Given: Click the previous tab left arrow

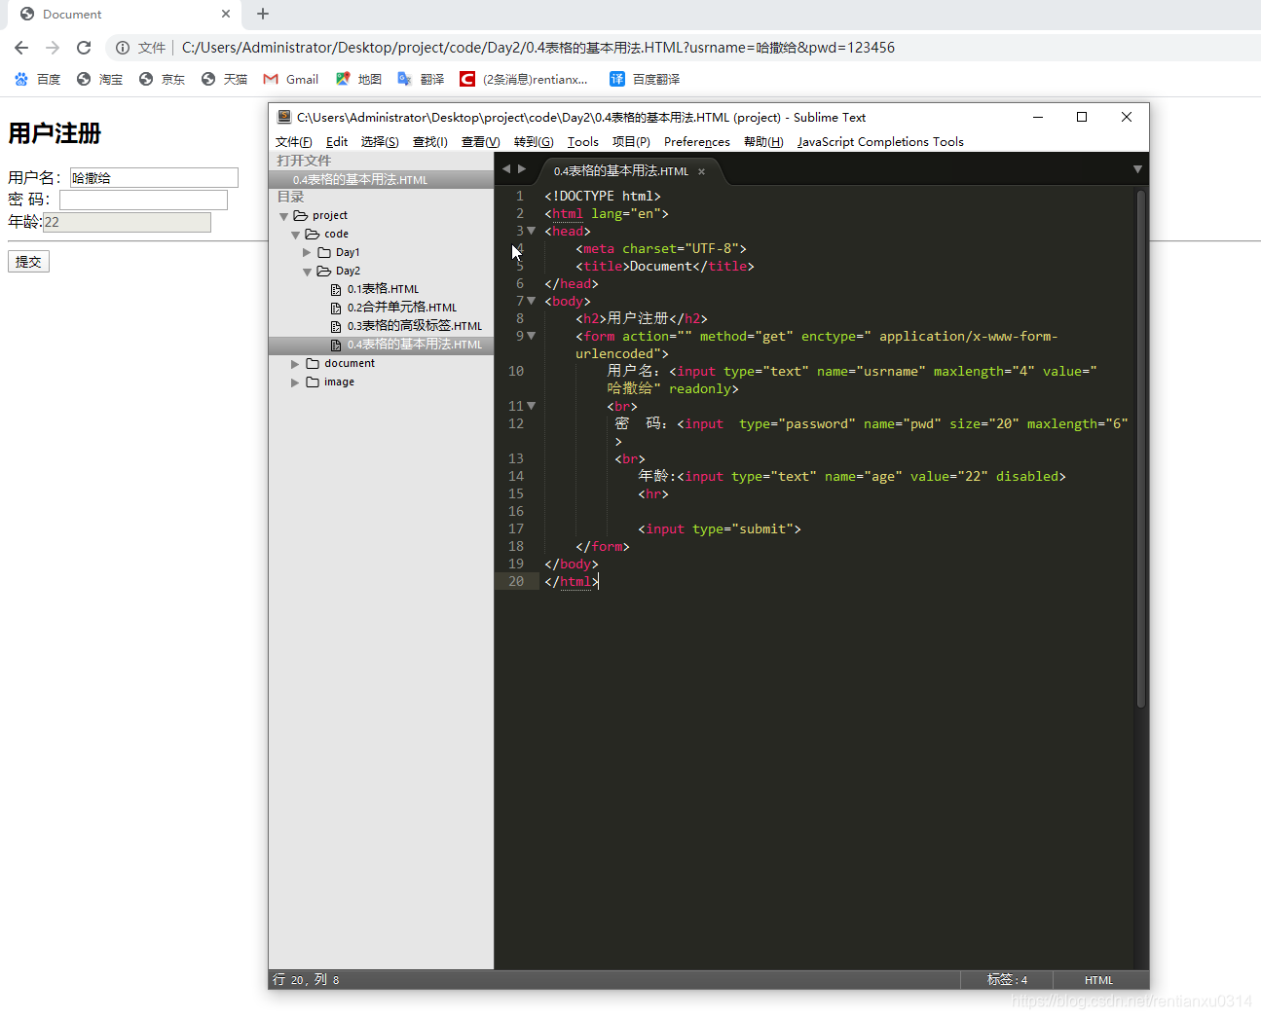Looking at the screenshot, I should 506,169.
